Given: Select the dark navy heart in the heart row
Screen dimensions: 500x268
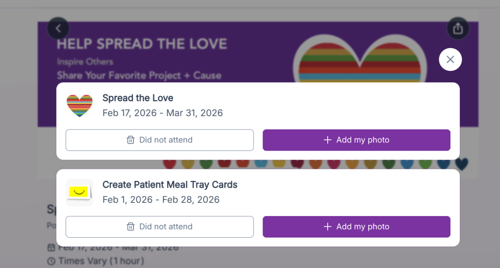Looking at the screenshot, I should (462, 164).
